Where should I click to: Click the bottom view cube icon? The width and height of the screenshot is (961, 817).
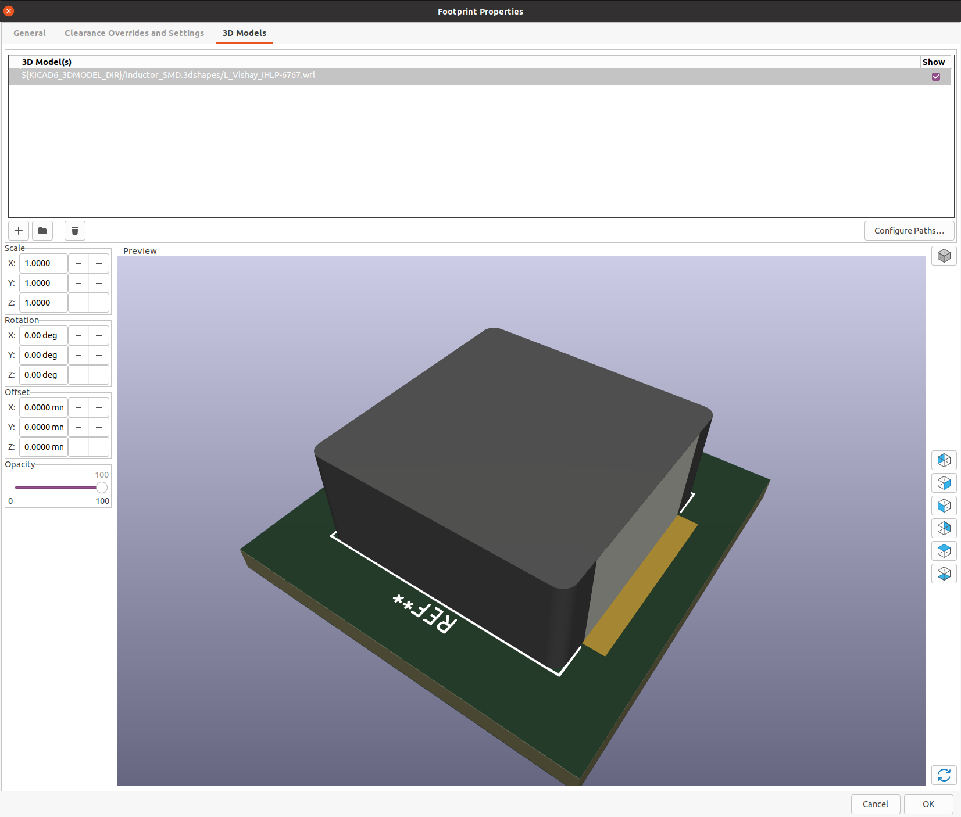point(944,574)
